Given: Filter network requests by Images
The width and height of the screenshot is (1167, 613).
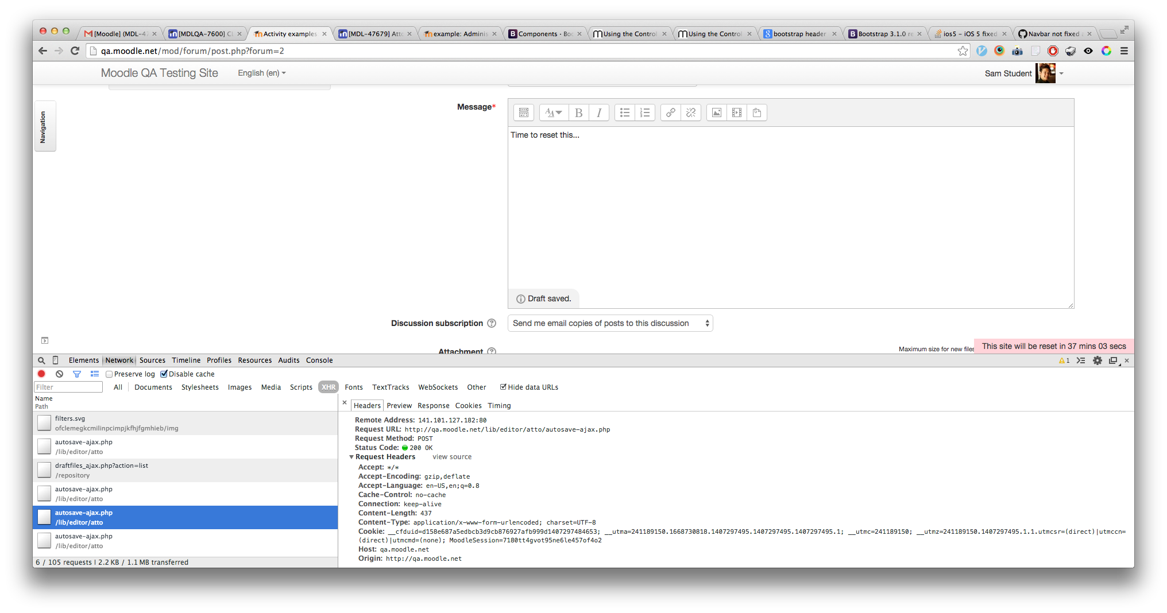Looking at the screenshot, I should point(239,387).
